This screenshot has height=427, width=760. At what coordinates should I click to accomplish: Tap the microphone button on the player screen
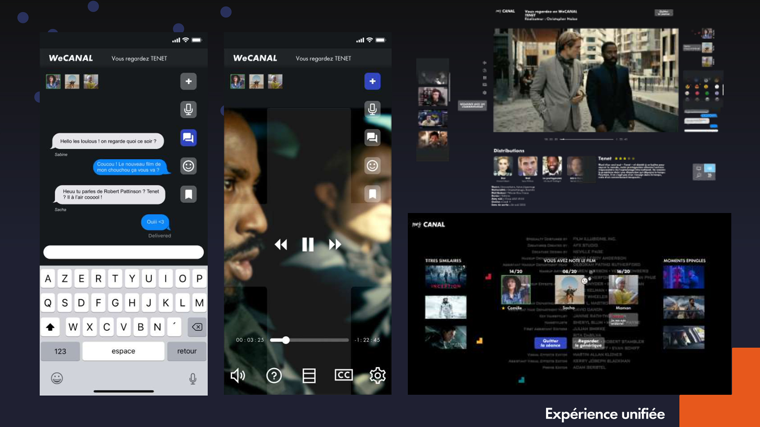coord(372,109)
